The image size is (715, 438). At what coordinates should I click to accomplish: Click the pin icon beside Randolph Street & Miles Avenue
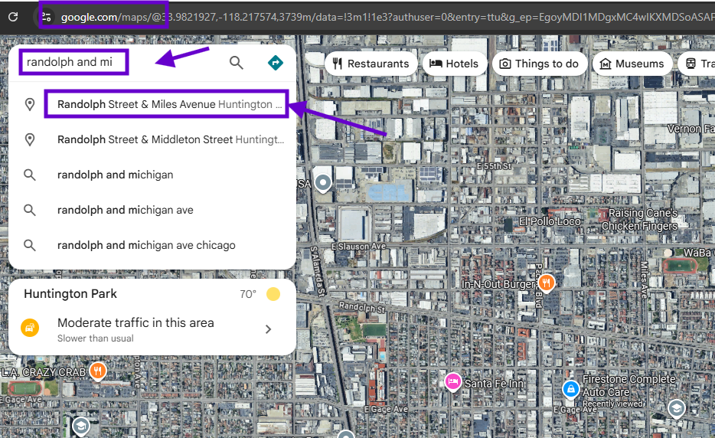tap(30, 104)
